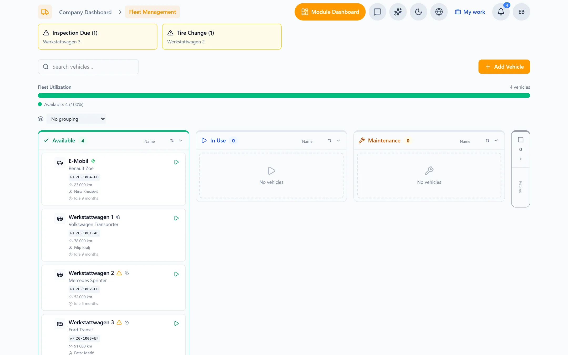
Task: Open My work link
Action: [x=470, y=12]
